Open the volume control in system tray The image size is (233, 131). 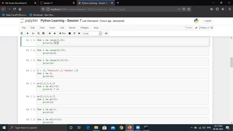pos(204,128)
